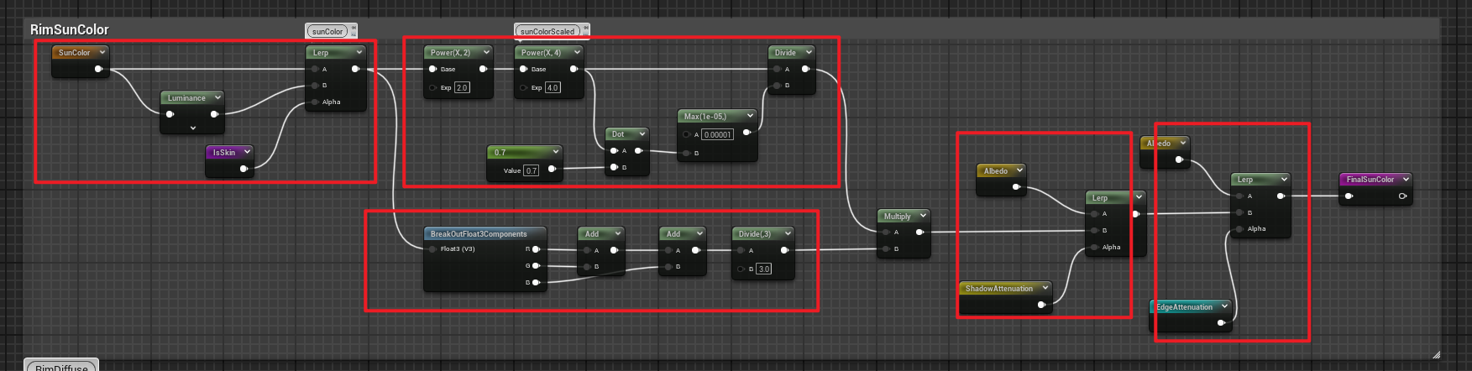
Task: Select the RimSunColor comment title
Action: (x=70, y=29)
